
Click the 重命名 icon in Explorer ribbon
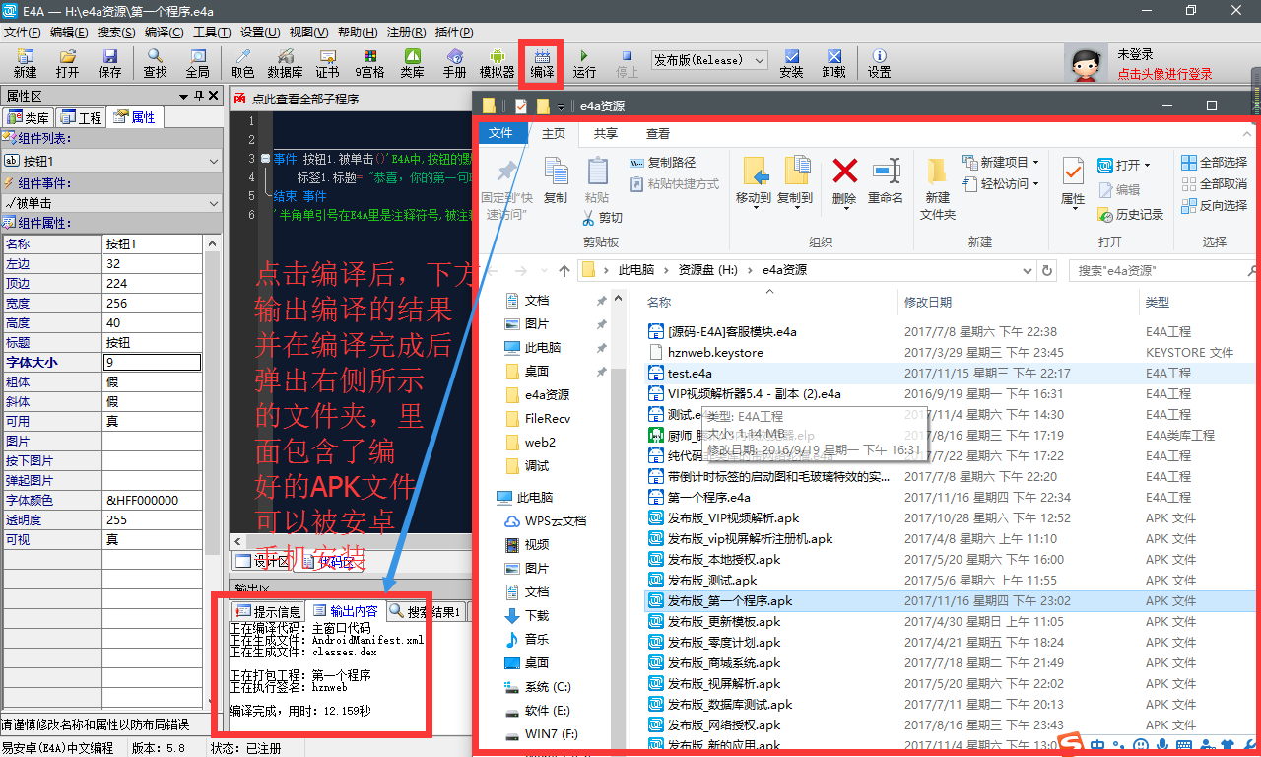click(886, 181)
